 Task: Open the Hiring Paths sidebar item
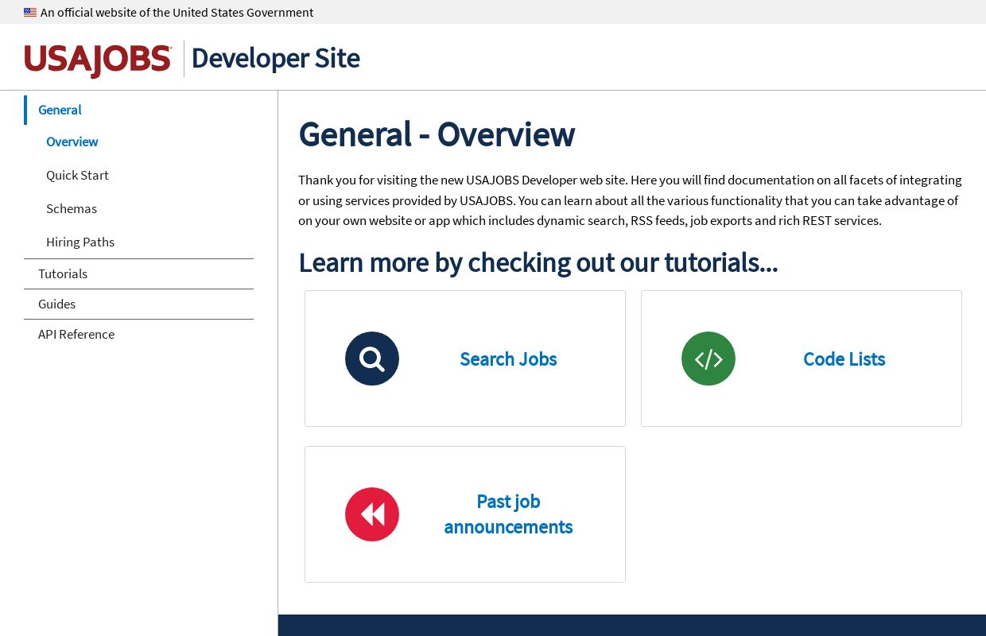pos(80,242)
